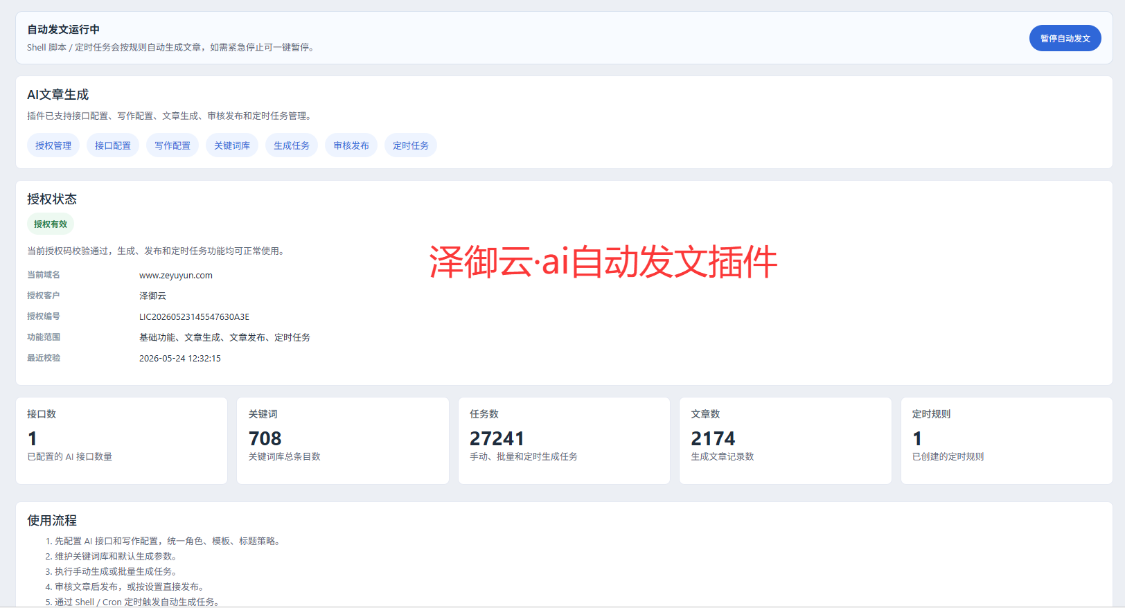
Task: Click the license number LIC20260523145547630A3E
Action: click(x=194, y=317)
